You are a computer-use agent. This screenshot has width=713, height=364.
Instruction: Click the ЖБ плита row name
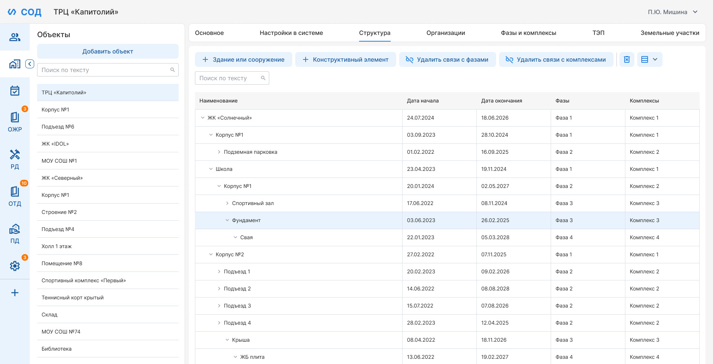pos(252,357)
